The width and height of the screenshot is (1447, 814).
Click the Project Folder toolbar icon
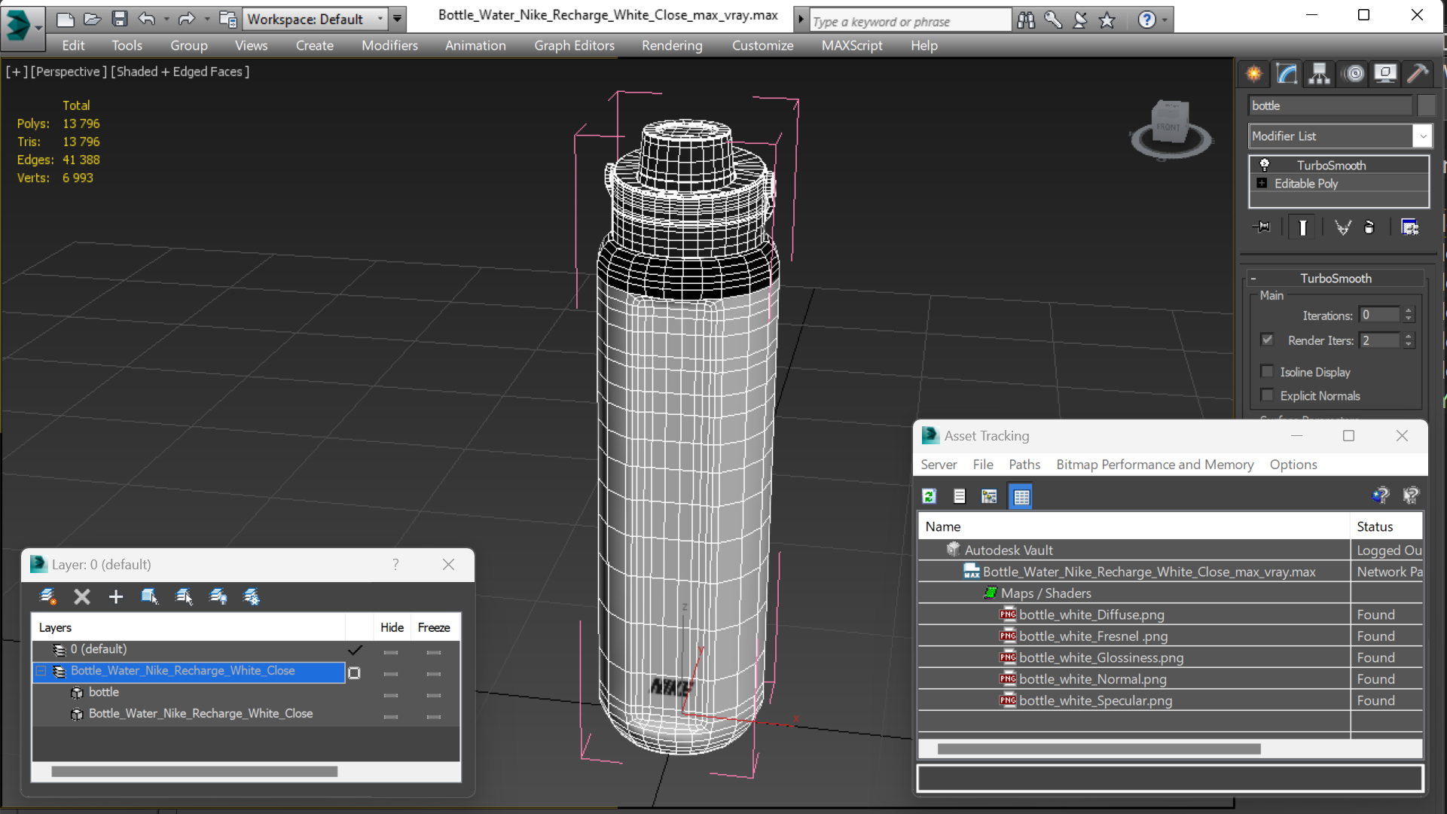(x=227, y=19)
